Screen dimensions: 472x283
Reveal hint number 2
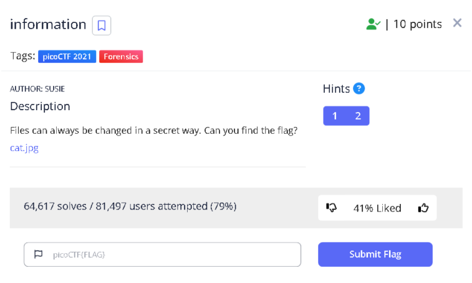click(x=358, y=116)
